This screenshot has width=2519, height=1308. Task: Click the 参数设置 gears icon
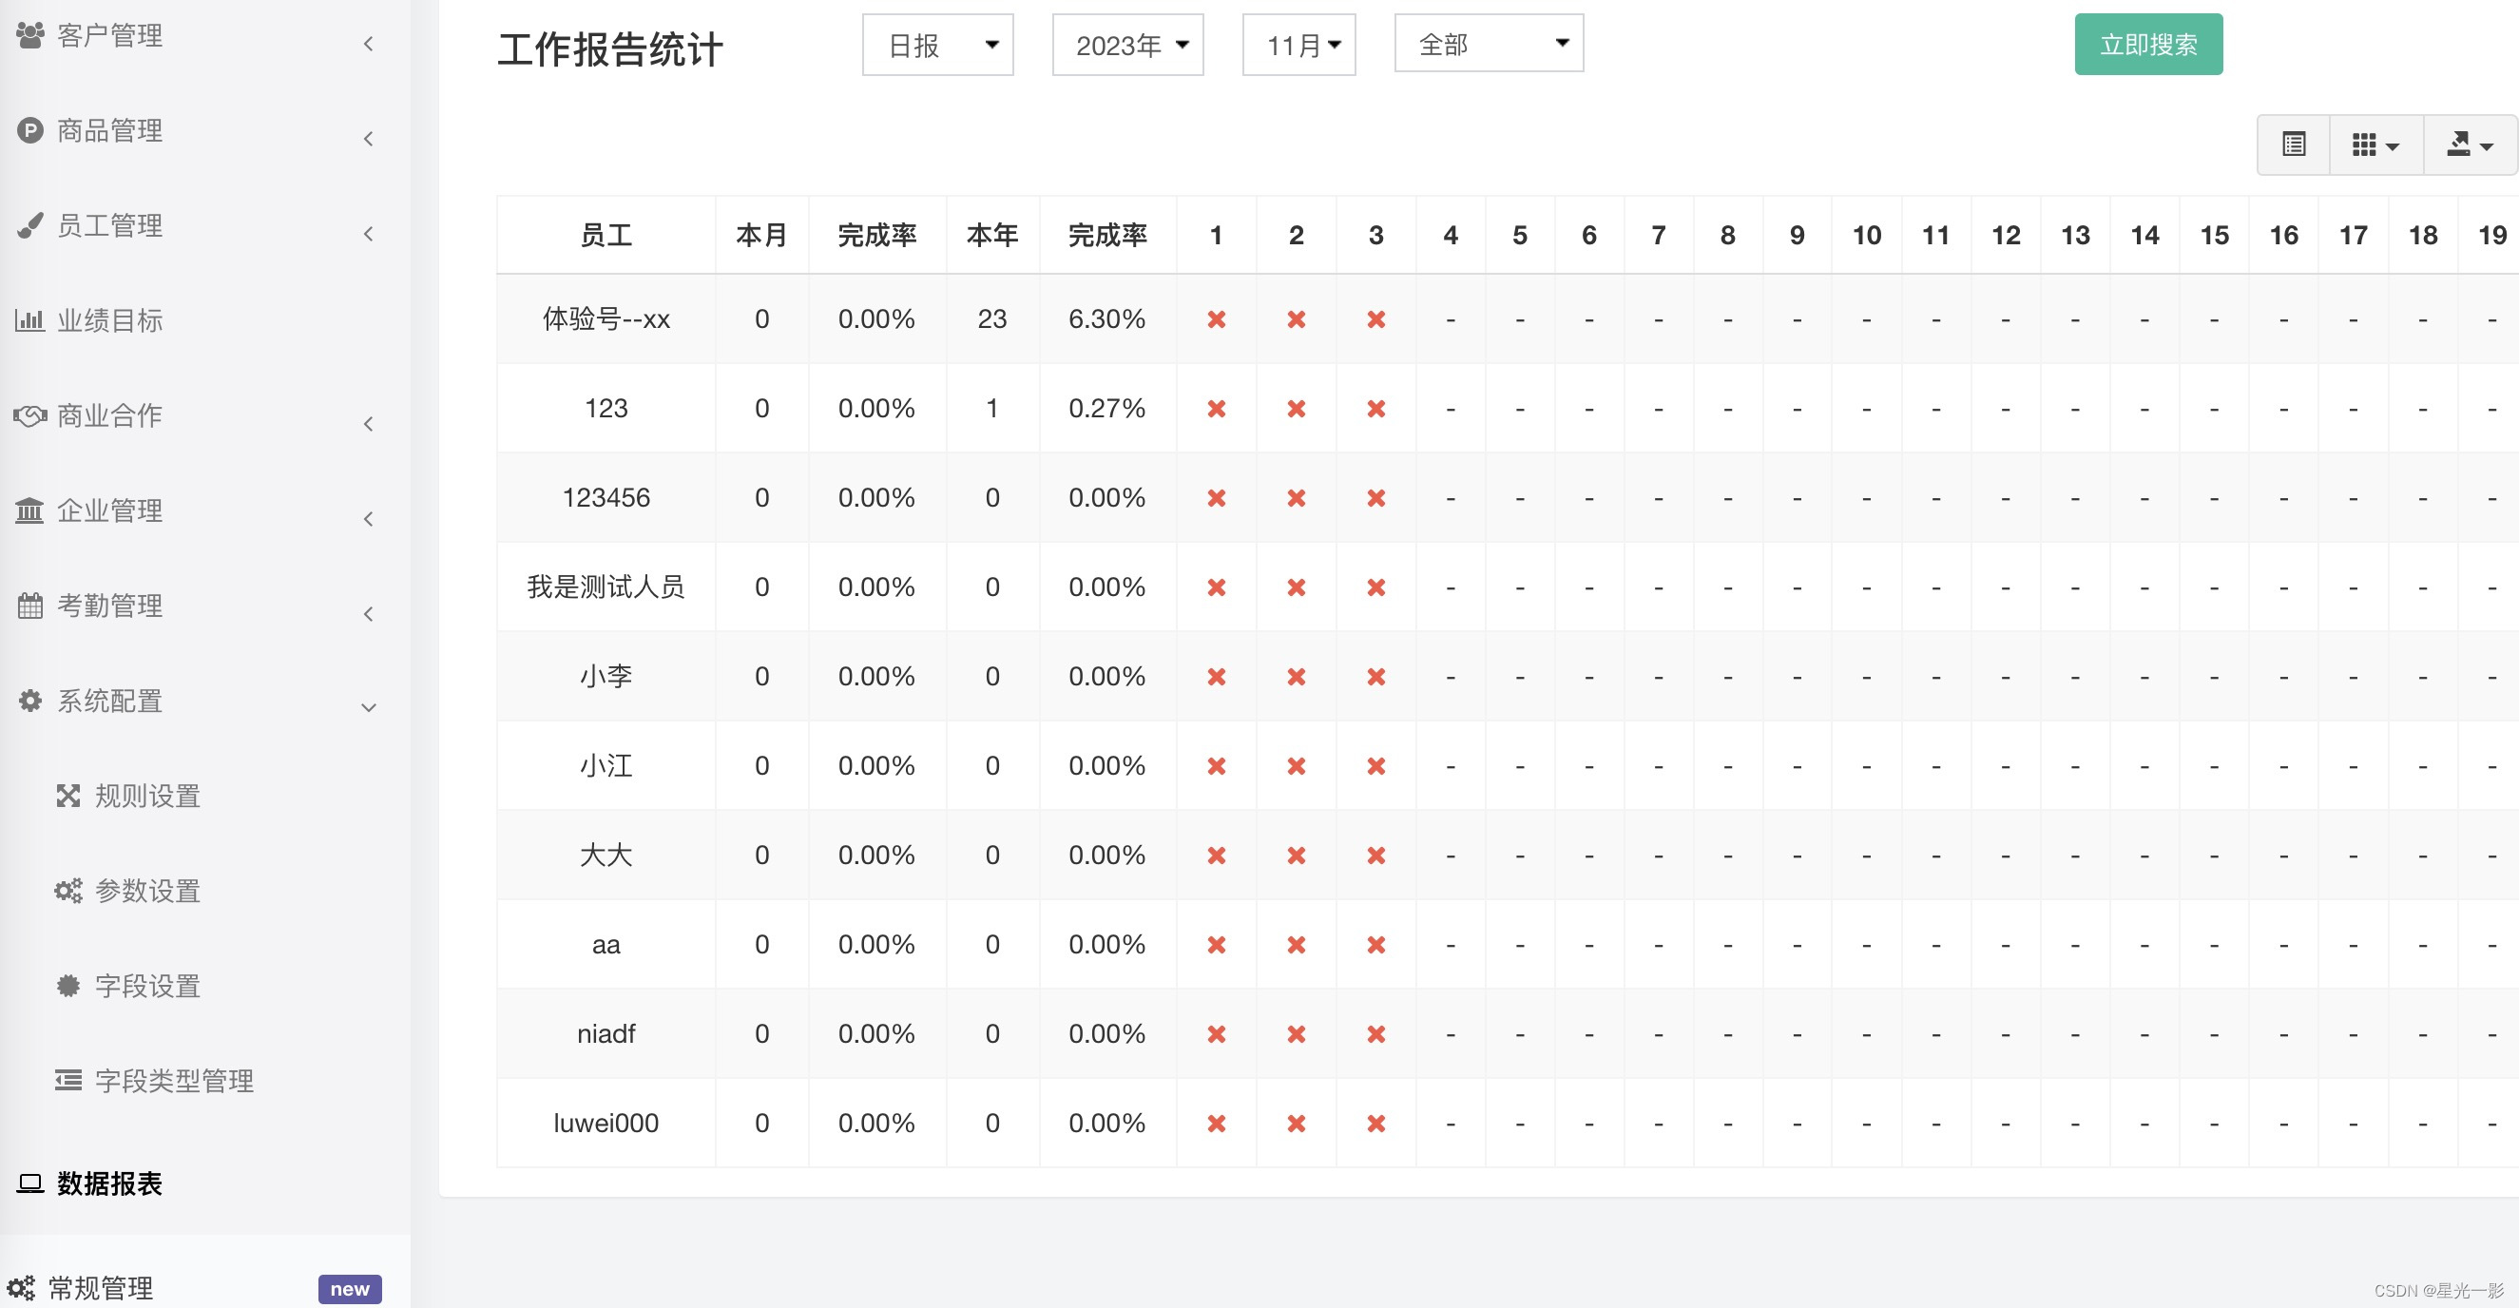67,891
